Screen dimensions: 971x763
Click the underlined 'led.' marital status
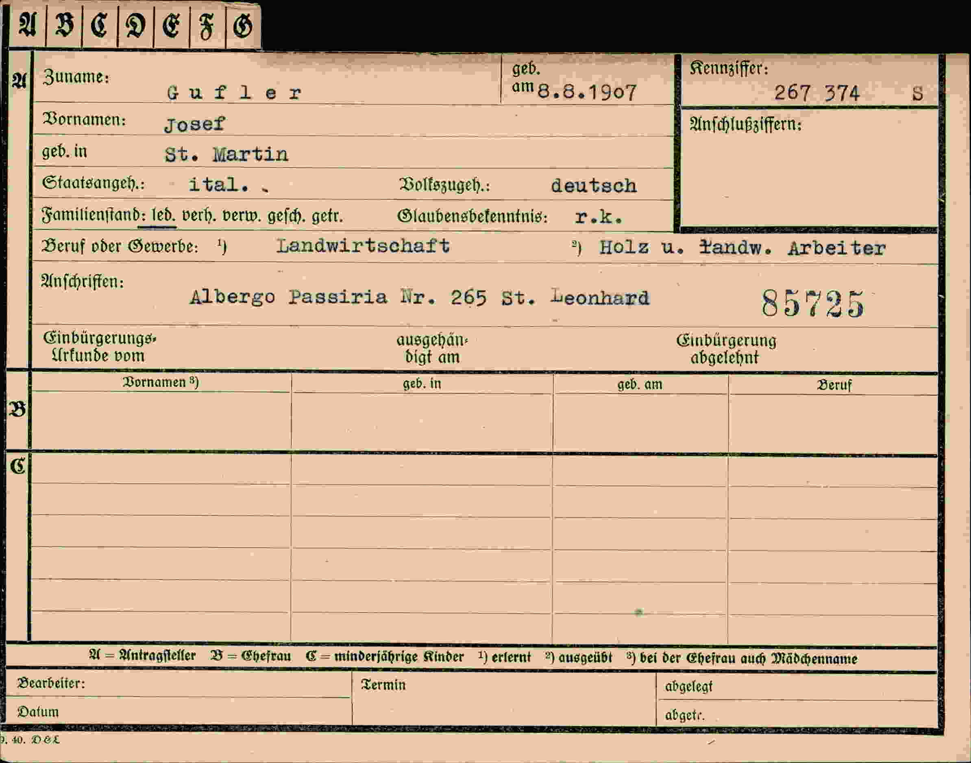[x=163, y=215]
